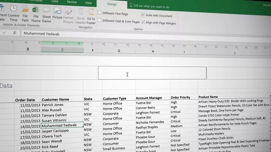Insert File Path header element
The width and height of the screenshot is (271, 152).
coord(25,14)
